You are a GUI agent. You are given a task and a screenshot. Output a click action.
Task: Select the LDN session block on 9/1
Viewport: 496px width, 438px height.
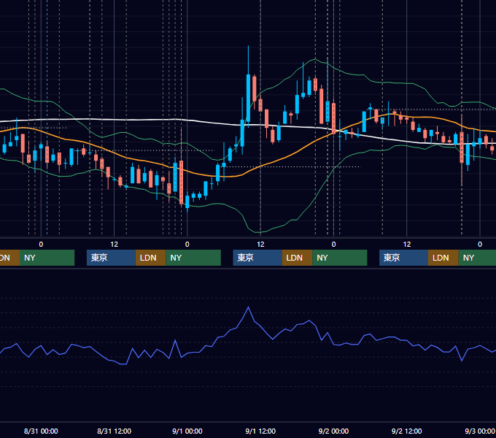point(297,258)
